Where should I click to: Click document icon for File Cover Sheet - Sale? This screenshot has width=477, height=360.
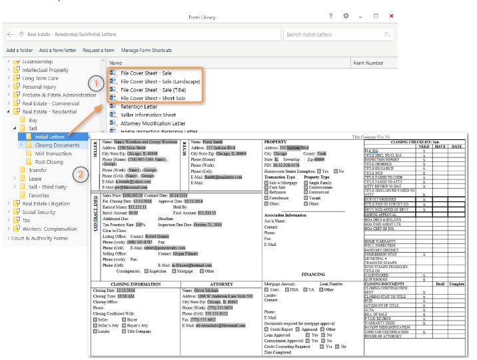[x=113, y=73]
